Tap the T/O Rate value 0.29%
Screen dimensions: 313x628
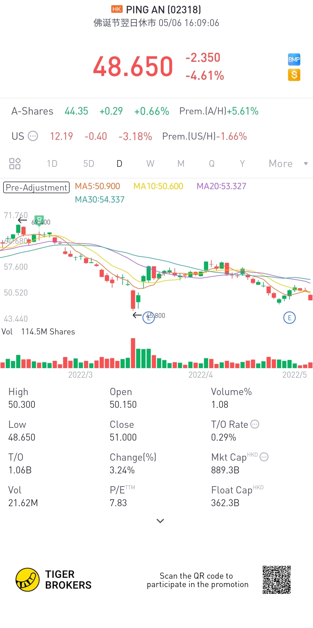[x=223, y=437]
